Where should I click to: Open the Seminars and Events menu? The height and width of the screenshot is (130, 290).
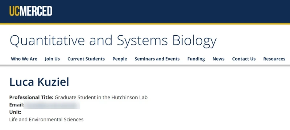point(157,59)
